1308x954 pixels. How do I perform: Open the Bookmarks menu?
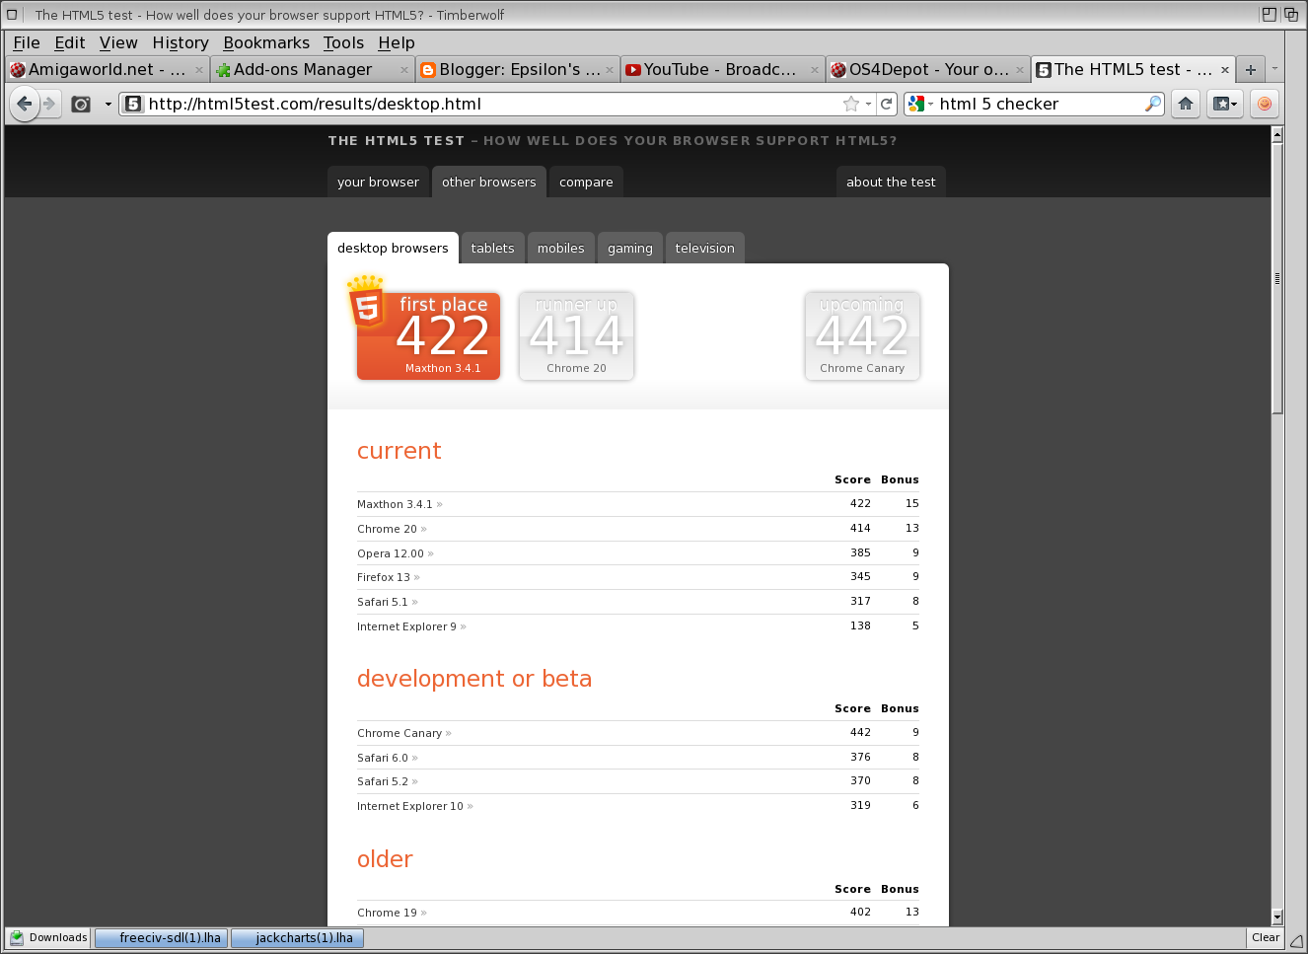(266, 42)
